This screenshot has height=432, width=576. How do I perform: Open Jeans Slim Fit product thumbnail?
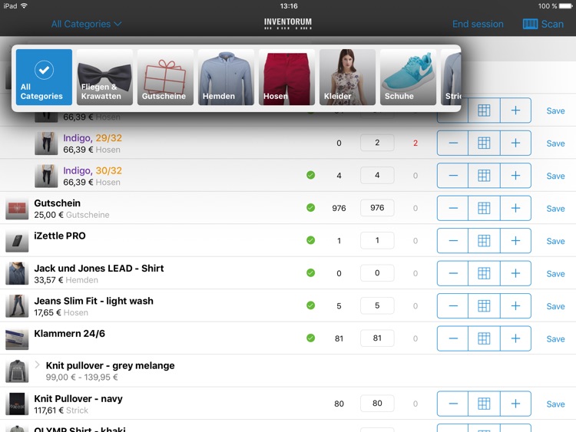(x=17, y=305)
